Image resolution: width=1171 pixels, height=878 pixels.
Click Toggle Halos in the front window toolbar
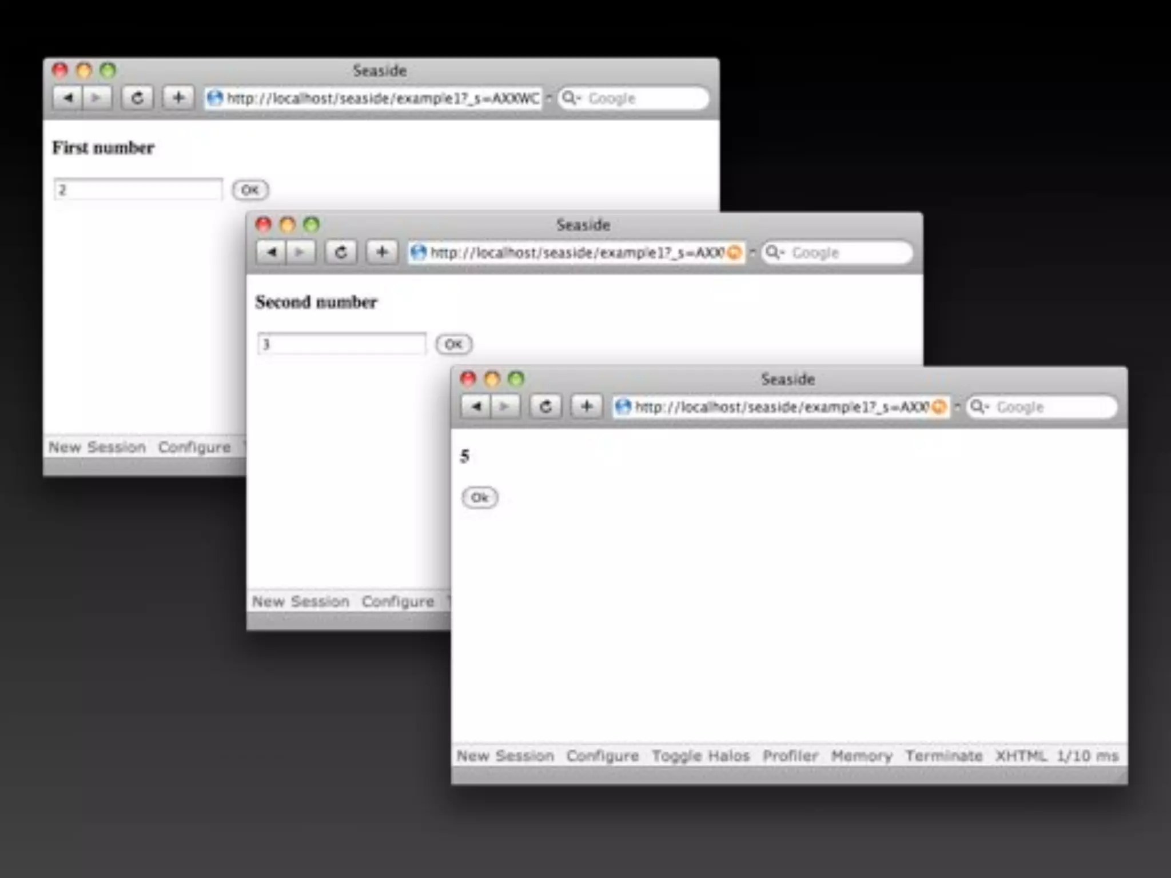point(701,756)
